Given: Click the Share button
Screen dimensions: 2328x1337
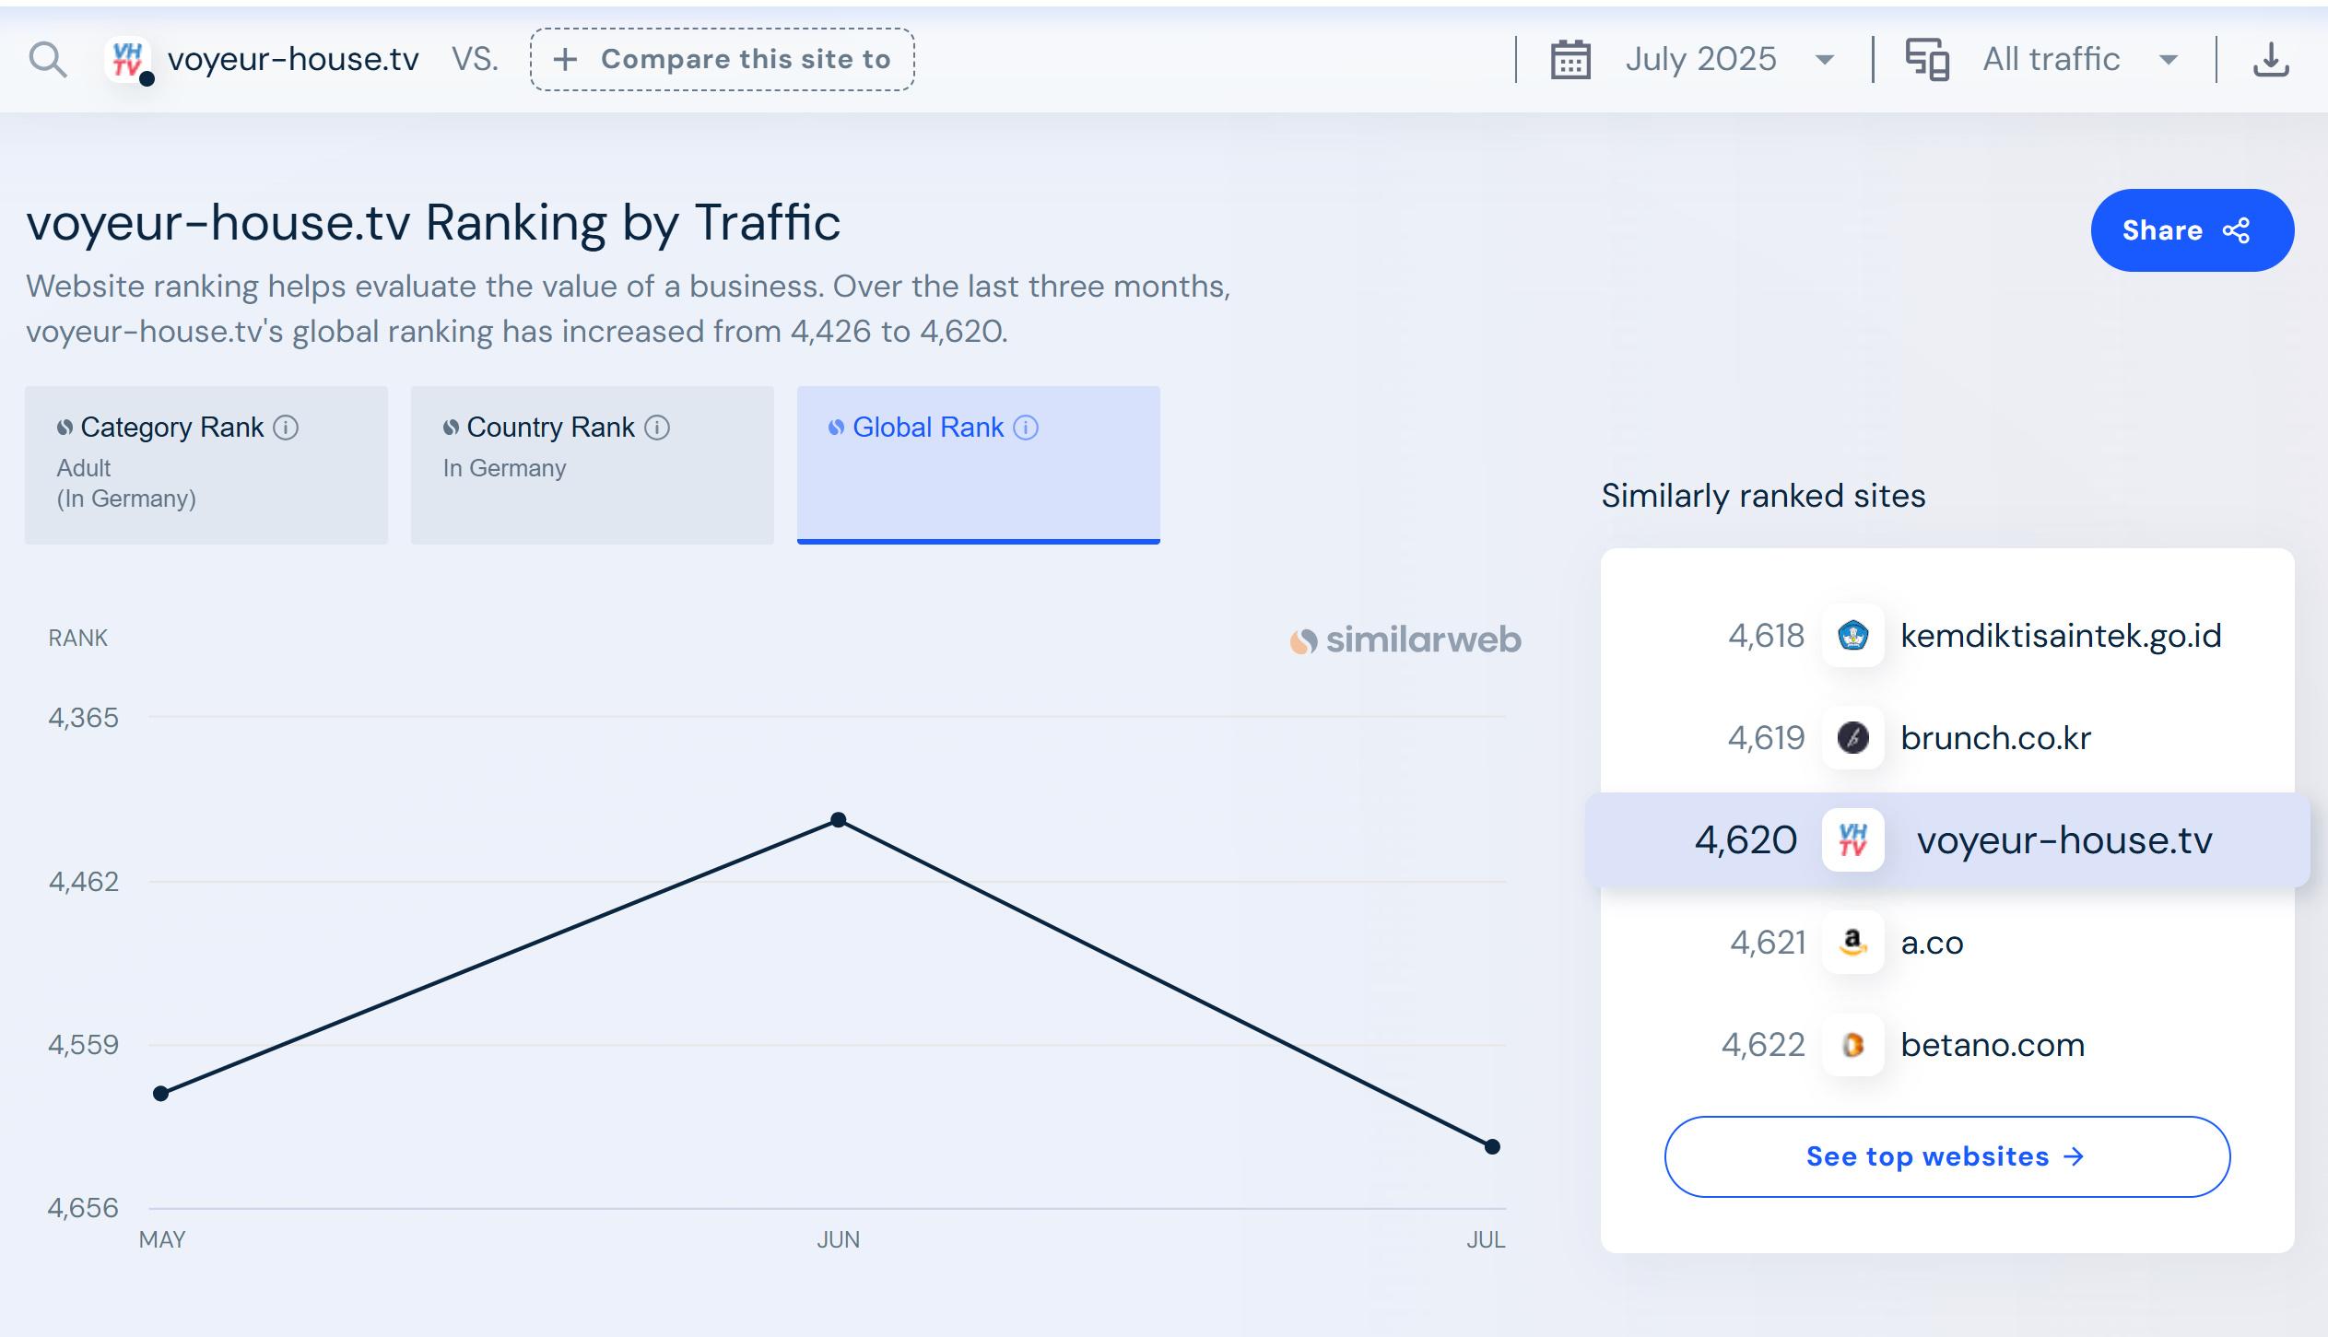Looking at the screenshot, I should coord(2191,230).
